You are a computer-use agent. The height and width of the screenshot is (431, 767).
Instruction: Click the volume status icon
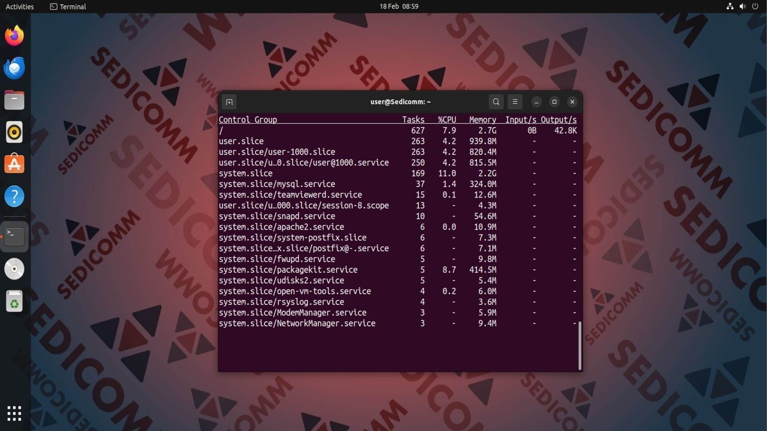coord(742,6)
